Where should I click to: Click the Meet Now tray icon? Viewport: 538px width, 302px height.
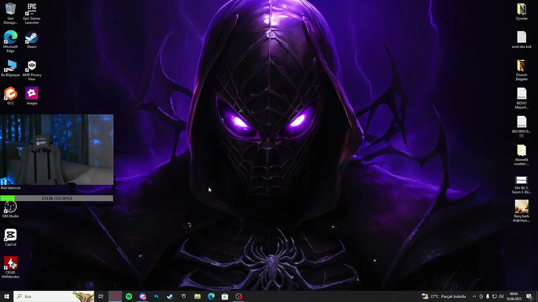(x=481, y=297)
